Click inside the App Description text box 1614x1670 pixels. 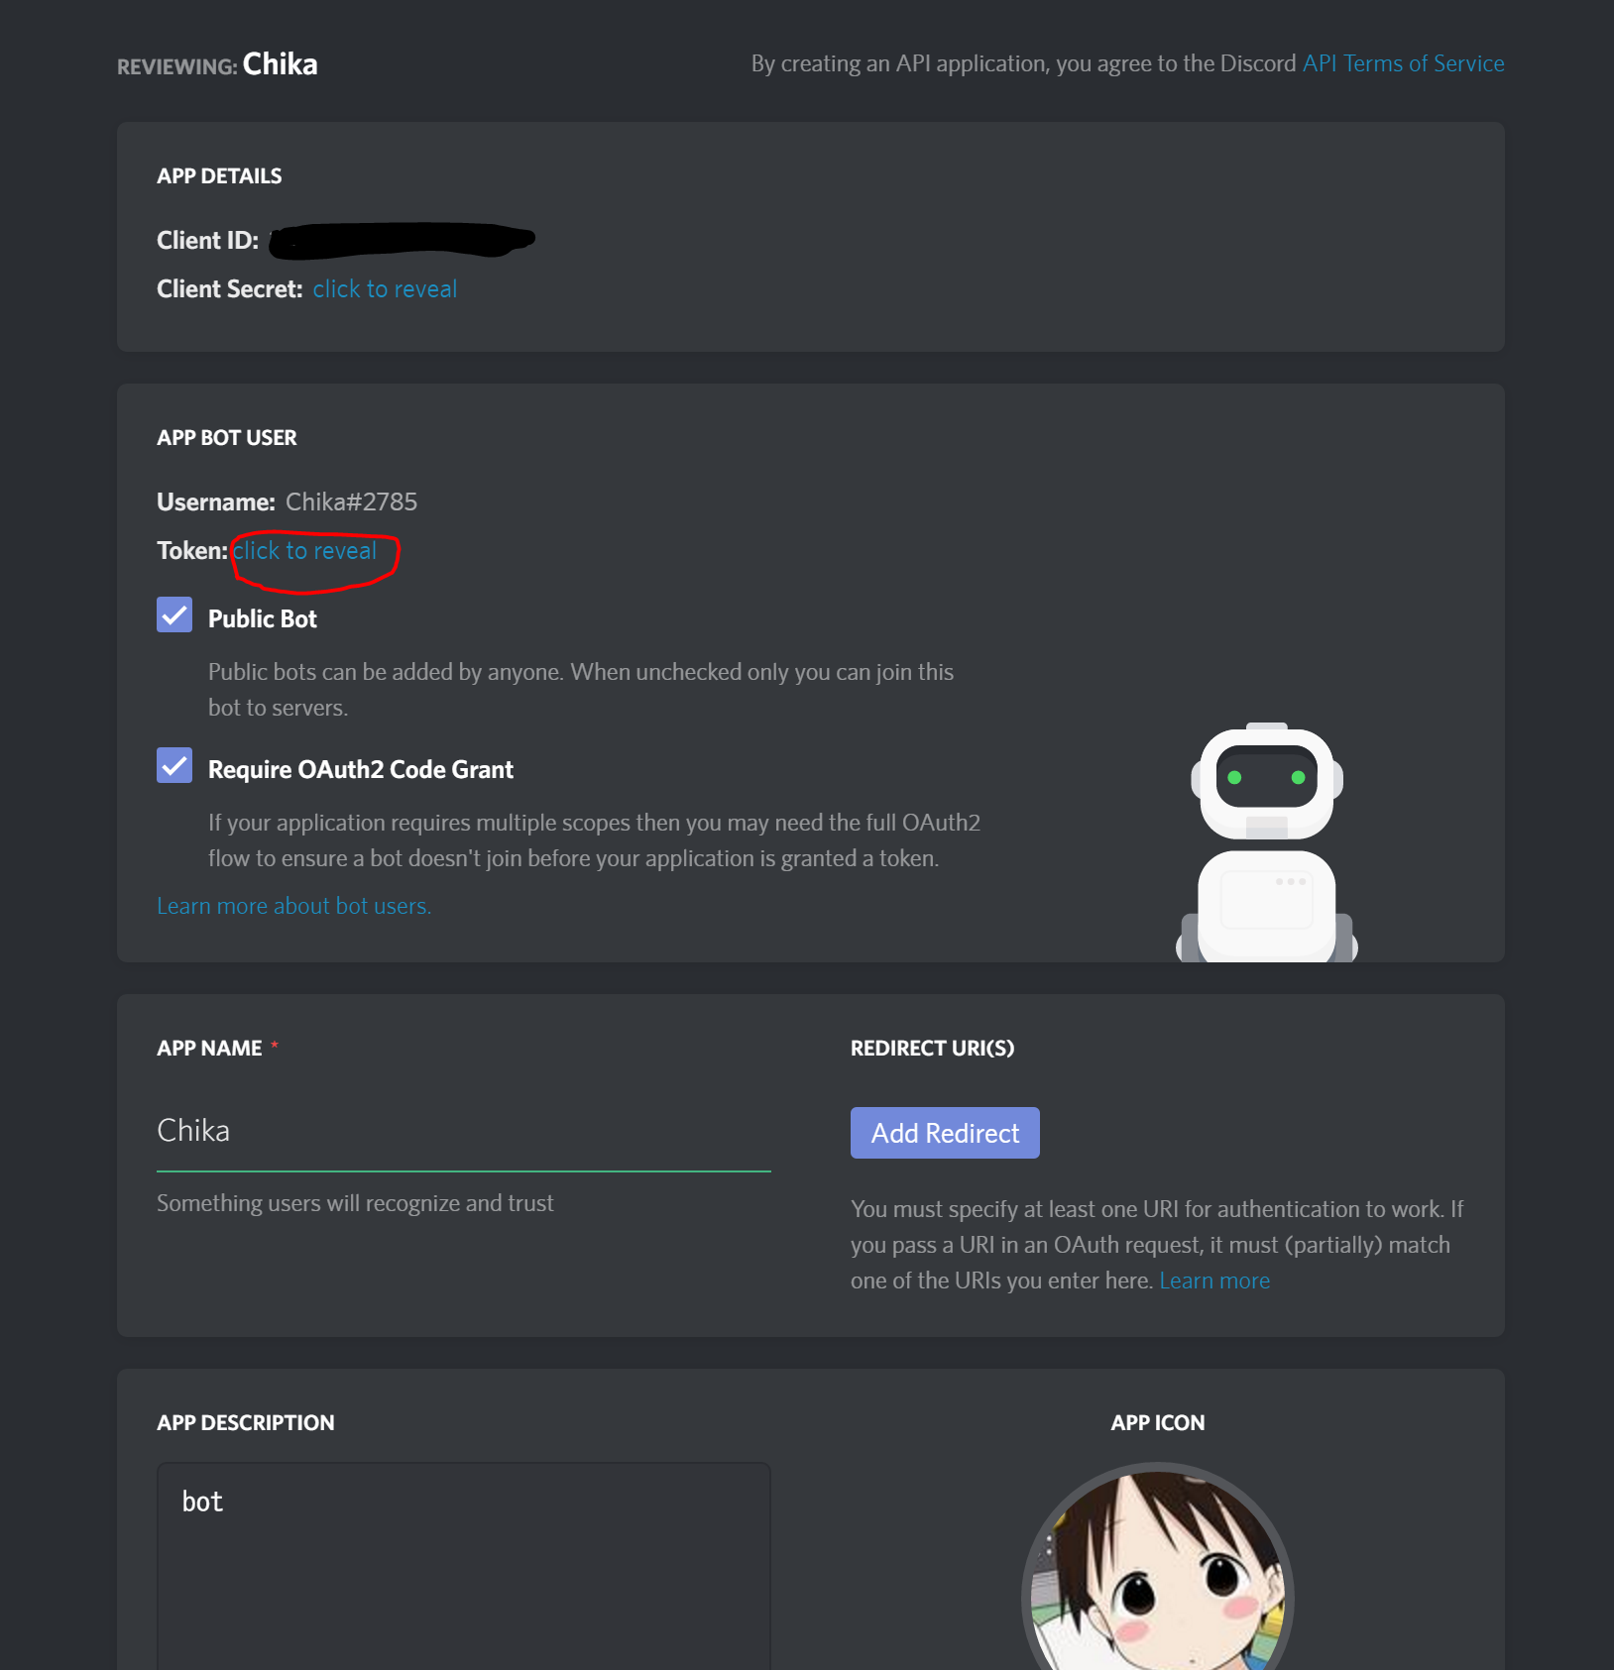[x=464, y=1566]
